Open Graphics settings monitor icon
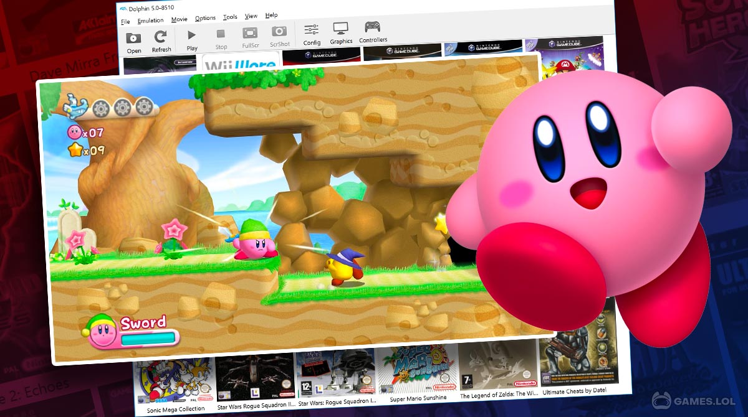This screenshot has height=417, width=748. point(340,29)
